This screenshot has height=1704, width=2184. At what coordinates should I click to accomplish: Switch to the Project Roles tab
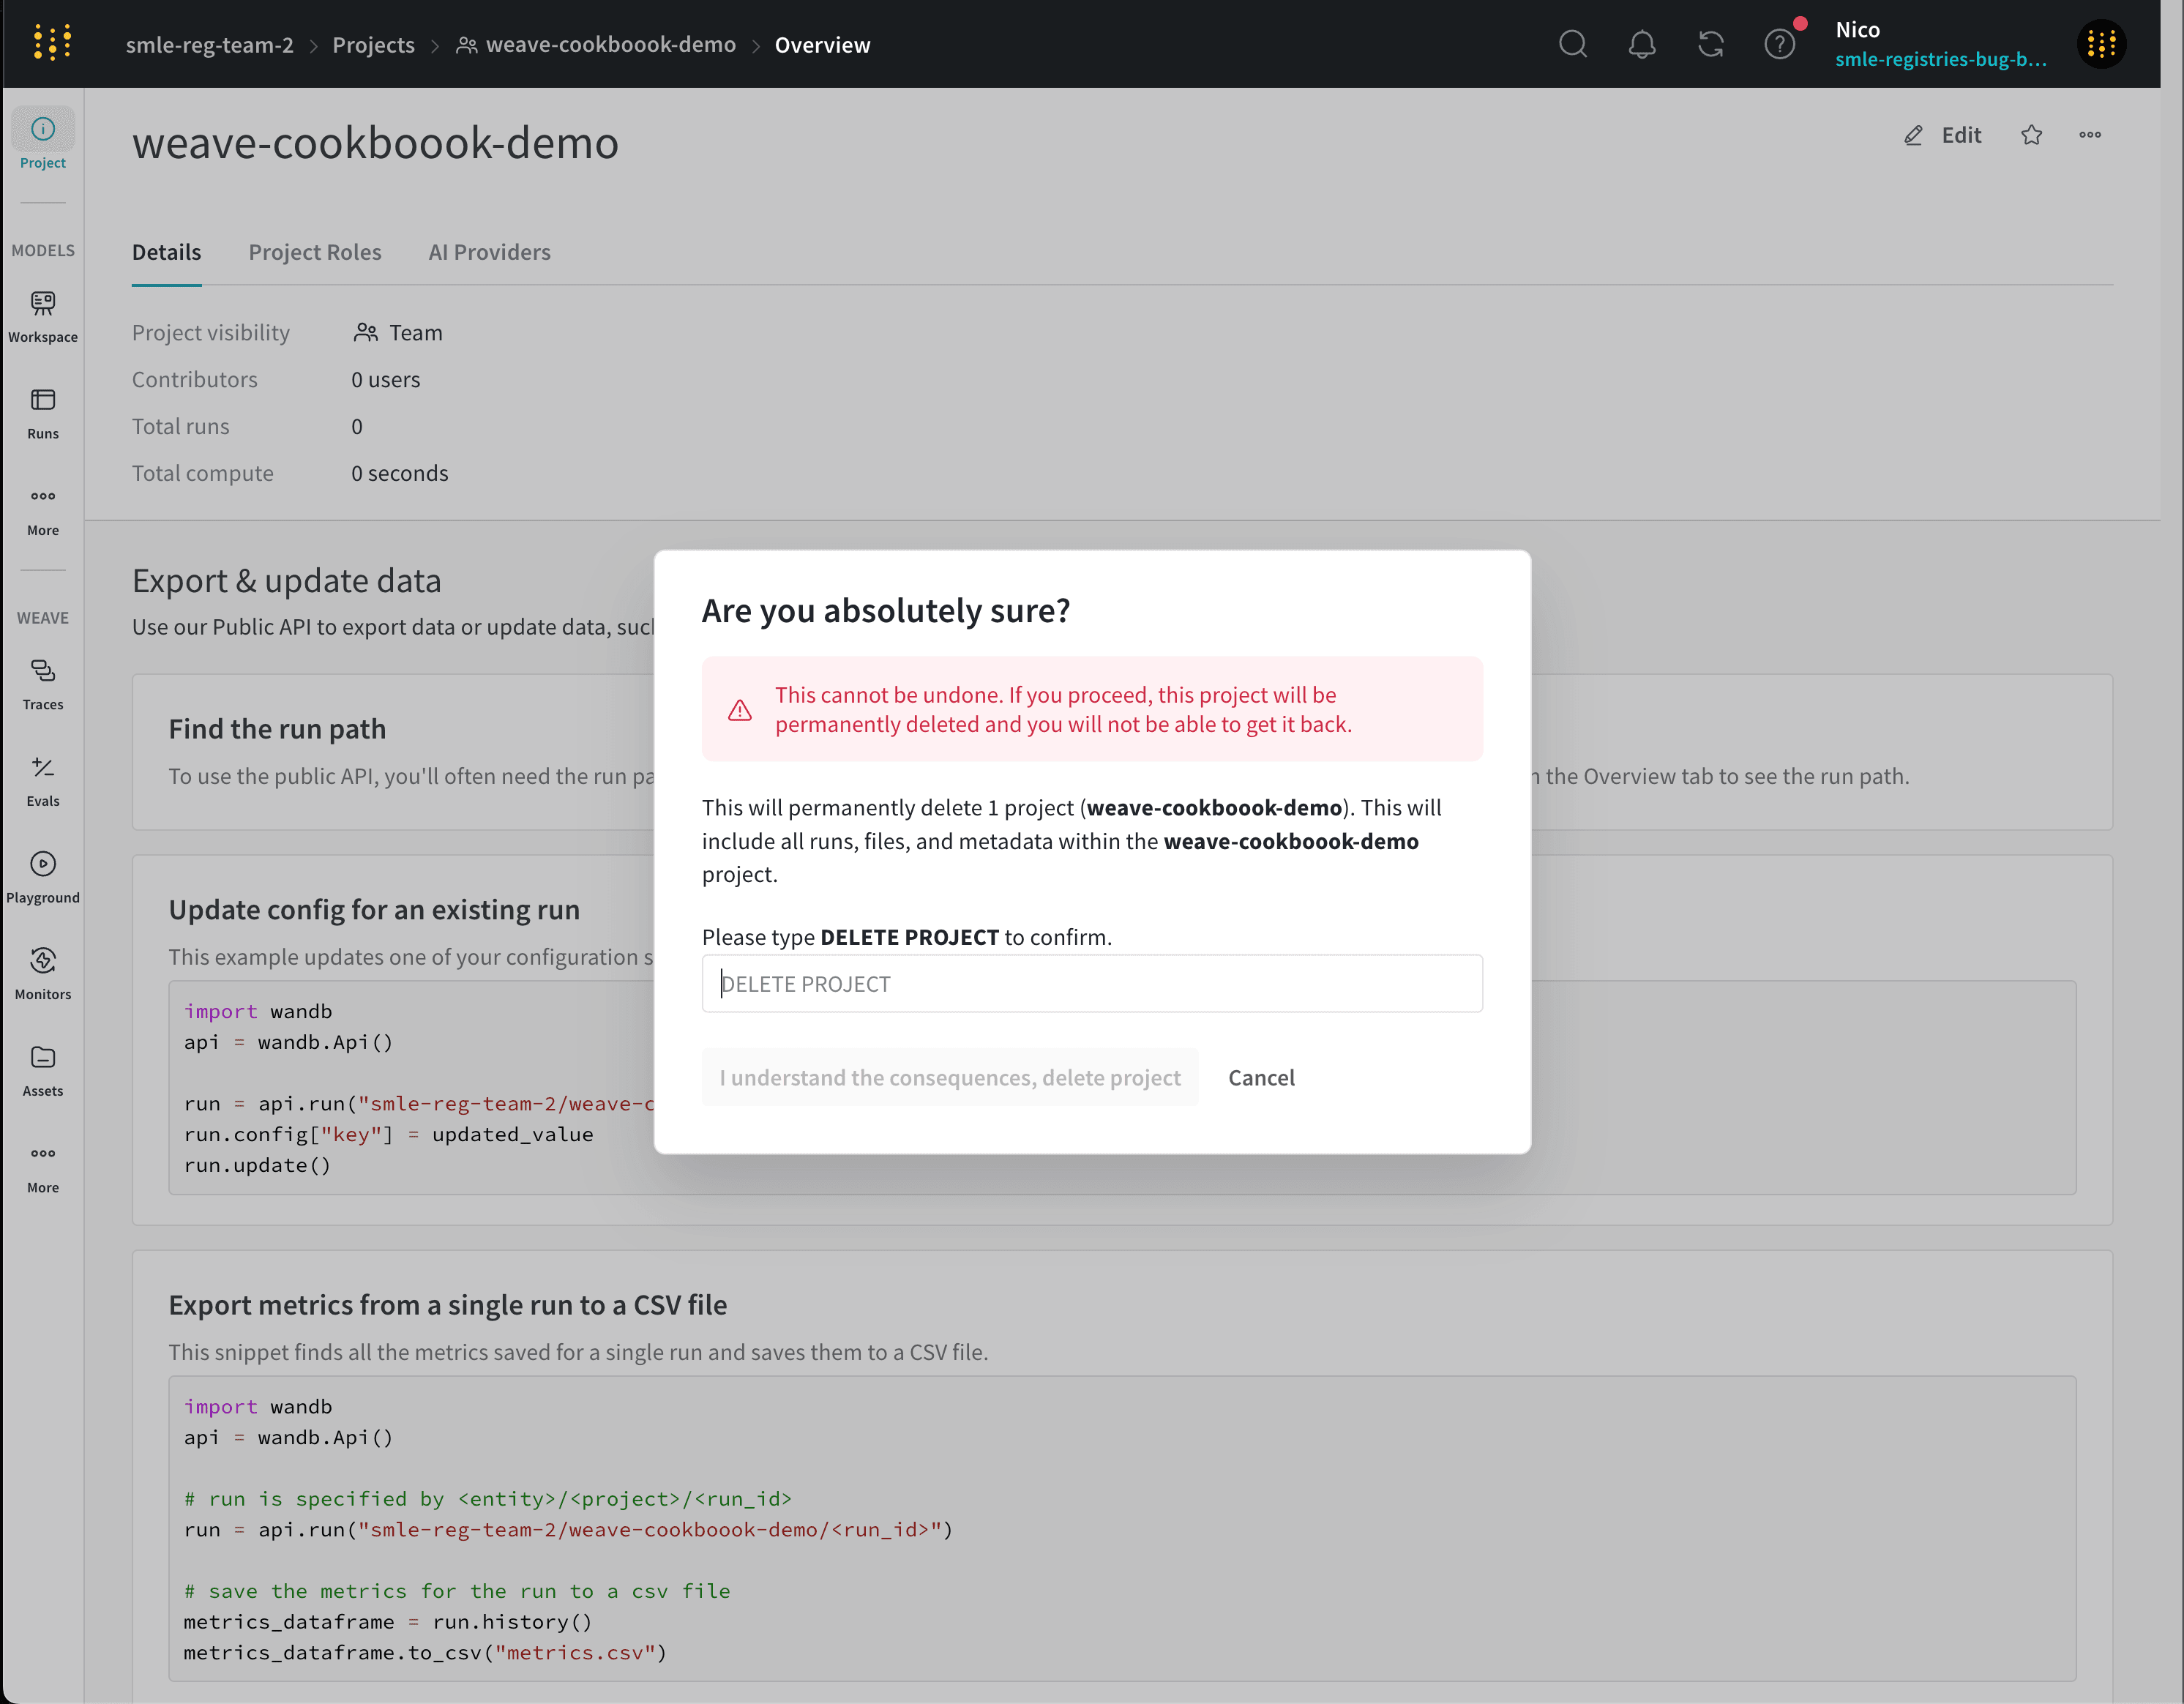coord(315,252)
